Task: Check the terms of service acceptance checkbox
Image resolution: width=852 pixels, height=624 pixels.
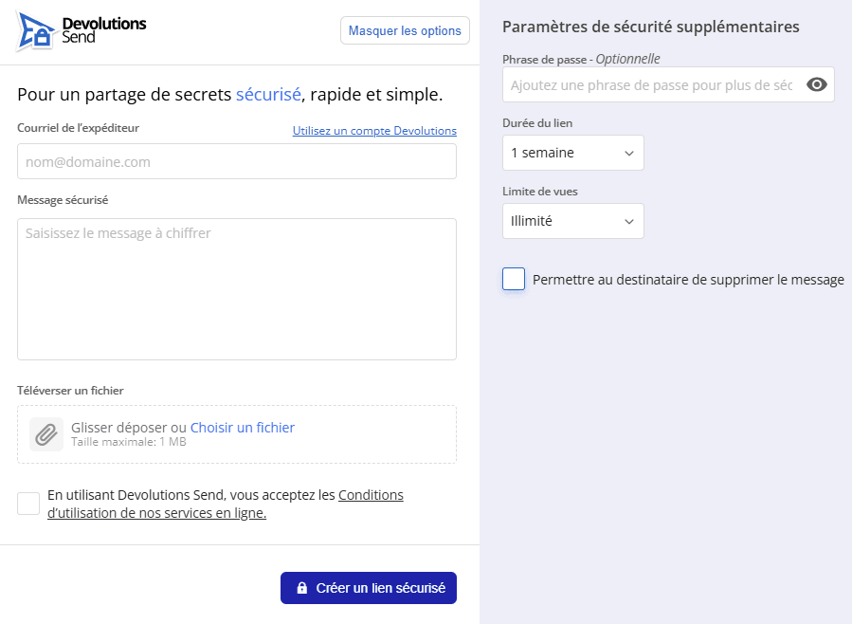Action: pyautogui.click(x=28, y=504)
